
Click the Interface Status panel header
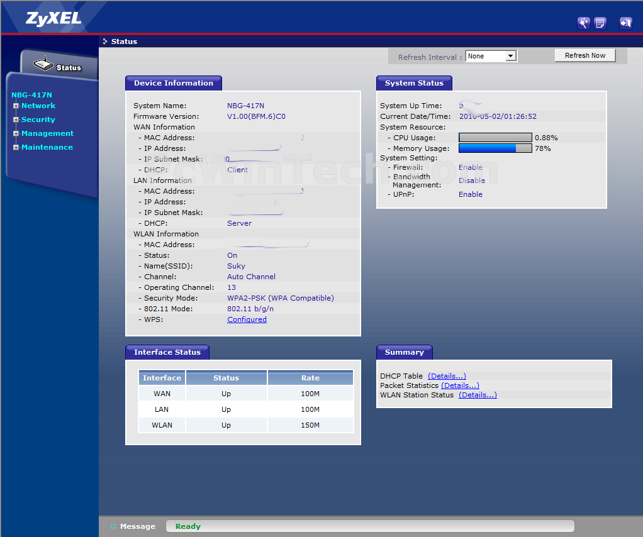click(167, 352)
